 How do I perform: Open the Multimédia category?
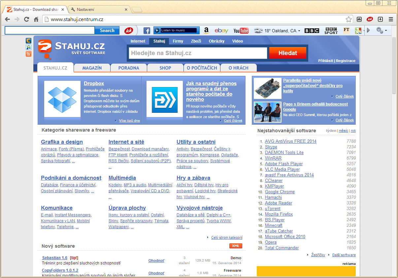(122, 178)
